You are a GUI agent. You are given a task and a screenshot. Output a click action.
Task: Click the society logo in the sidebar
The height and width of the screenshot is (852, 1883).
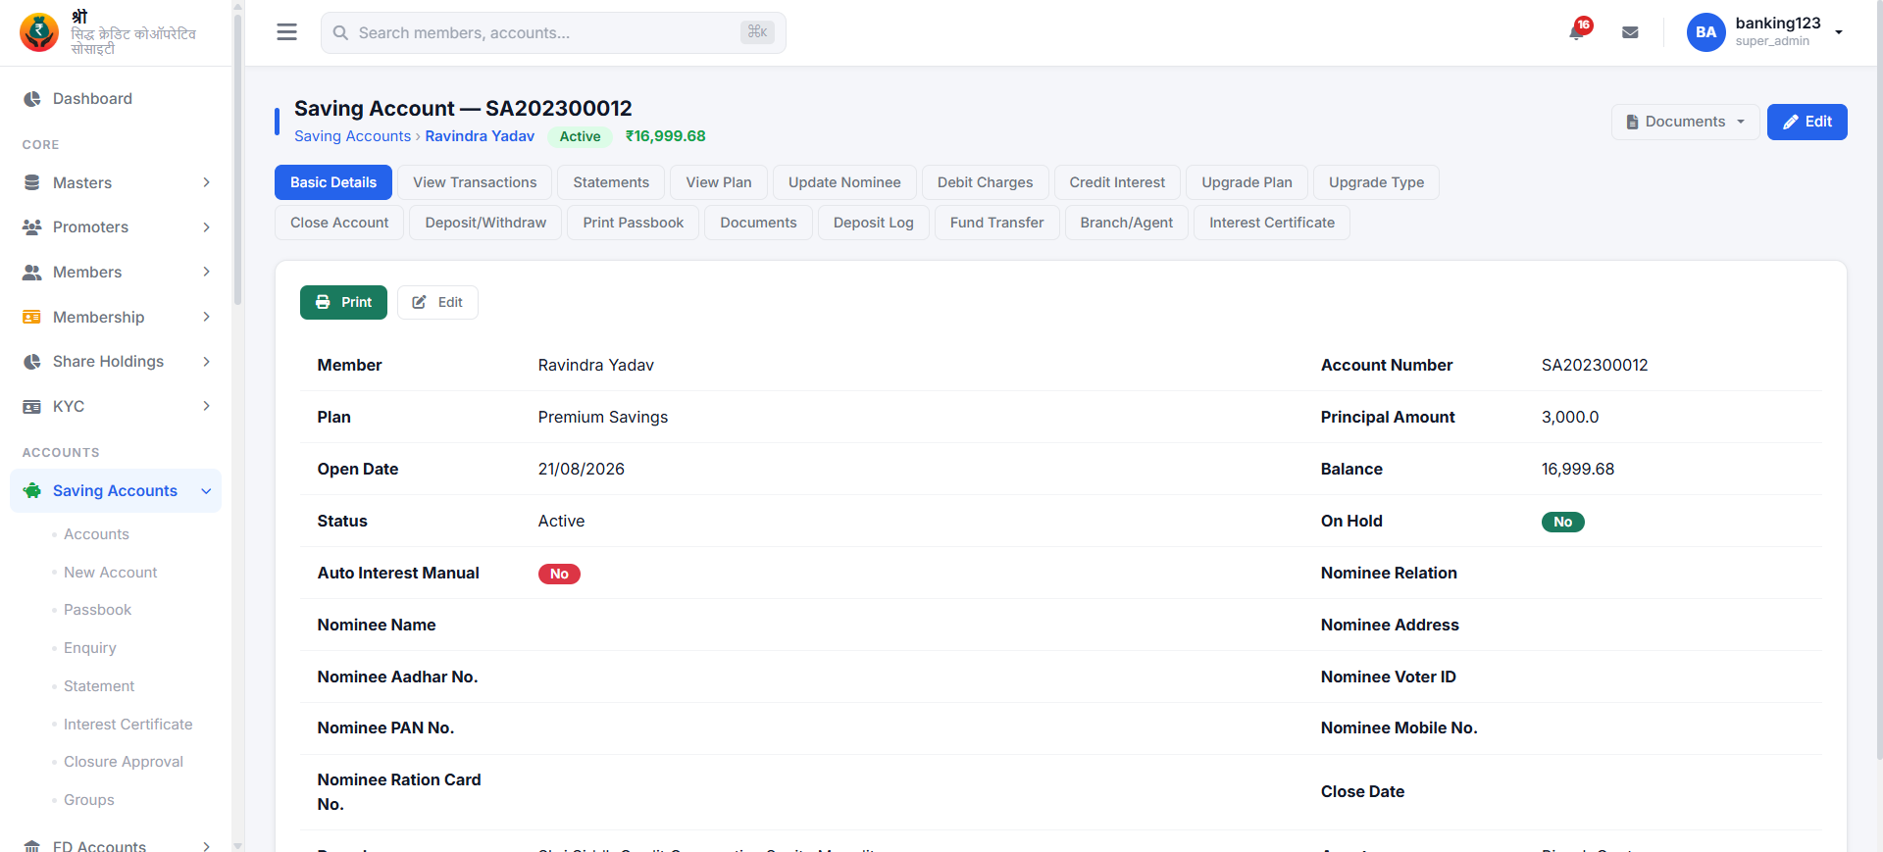[39, 32]
